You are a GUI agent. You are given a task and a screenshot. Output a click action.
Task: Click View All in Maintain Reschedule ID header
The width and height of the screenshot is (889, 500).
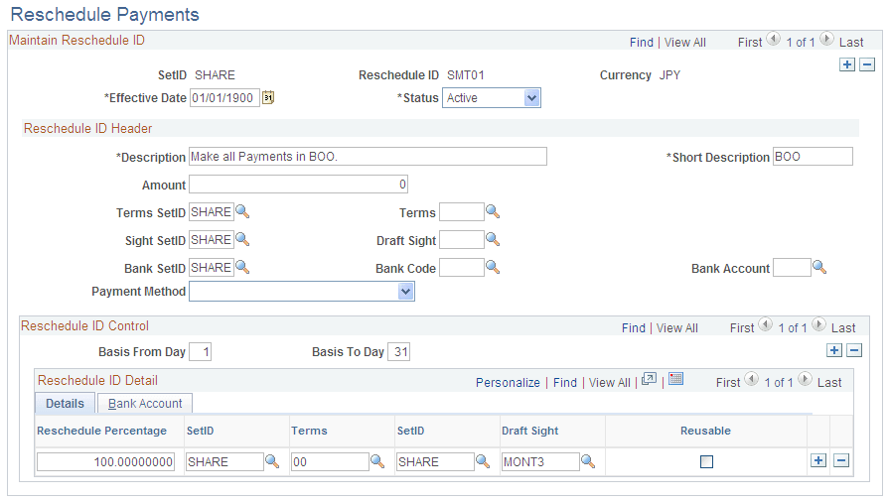[x=685, y=43]
